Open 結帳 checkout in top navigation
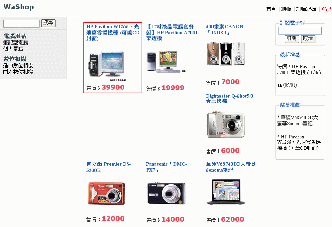 click(286, 9)
